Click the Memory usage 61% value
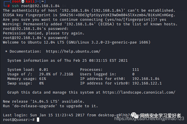Viewport: 187px width, 124px height. coord(43,79)
